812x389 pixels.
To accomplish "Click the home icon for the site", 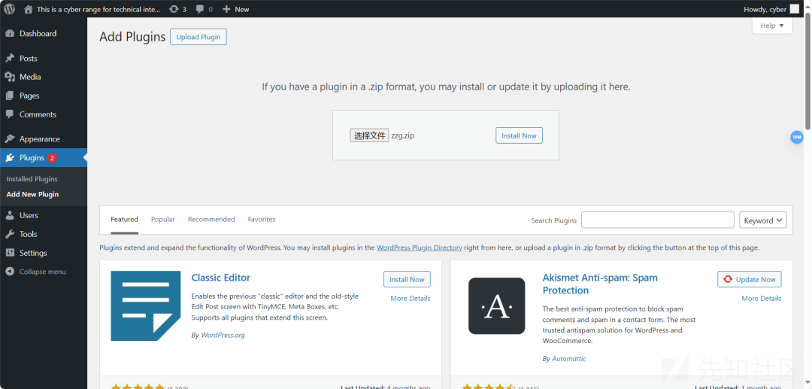I will [29, 9].
